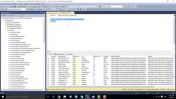
Task: Click the Filter icon in Object Explorer toolbar
Action: [x=17, y=15]
